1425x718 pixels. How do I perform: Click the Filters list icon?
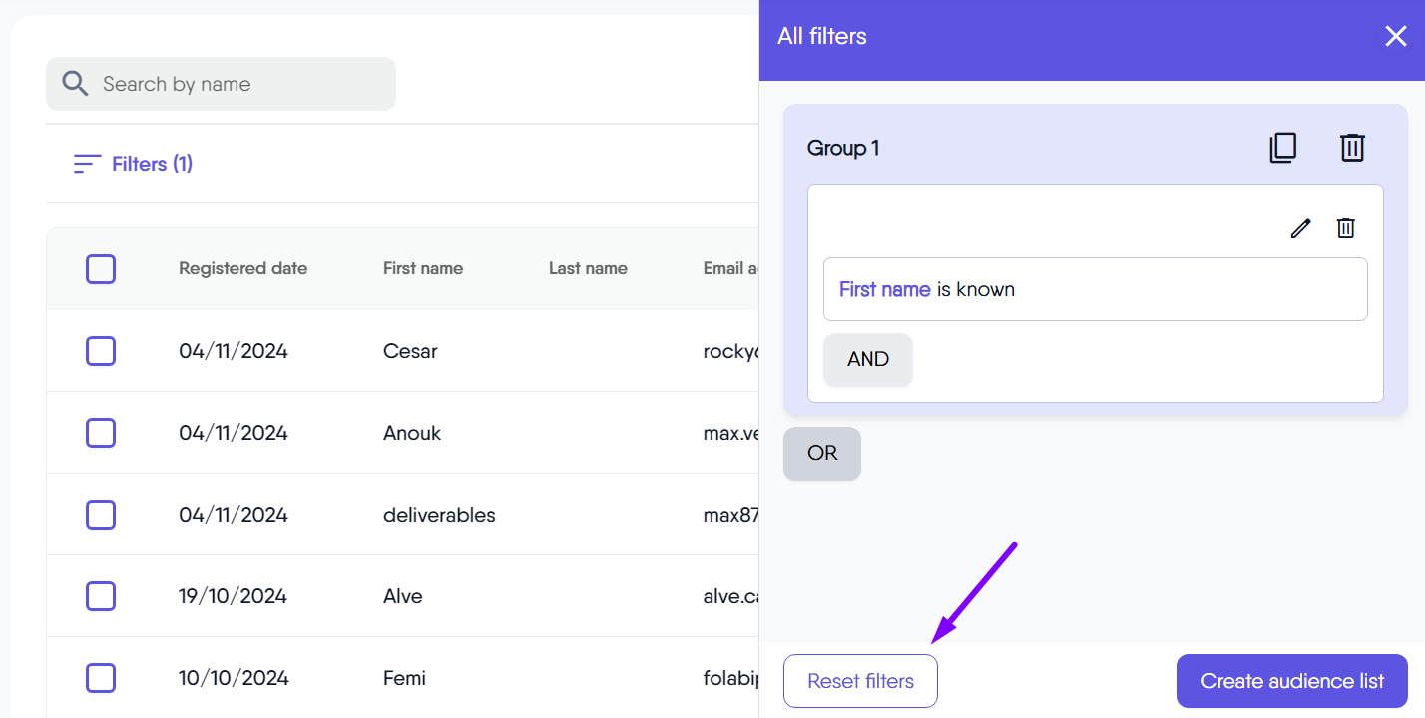(88, 164)
